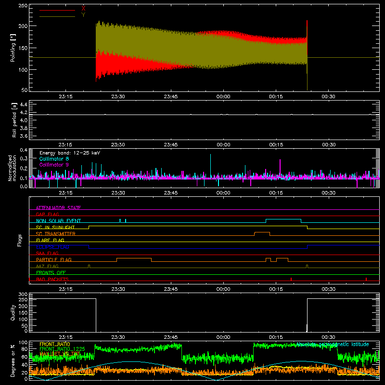Click the Pointing axis title
This screenshot has height=385, width=385.
pyautogui.click(x=13, y=48)
